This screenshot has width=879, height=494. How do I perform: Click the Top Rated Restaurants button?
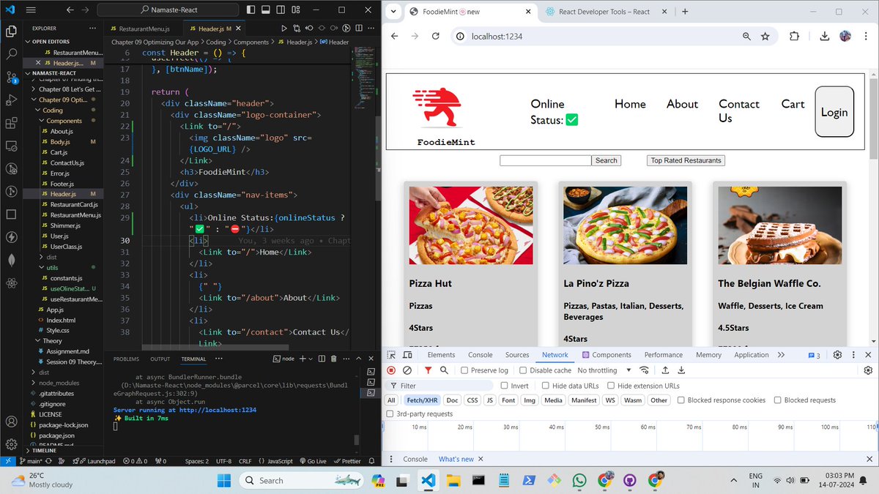[x=685, y=160]
